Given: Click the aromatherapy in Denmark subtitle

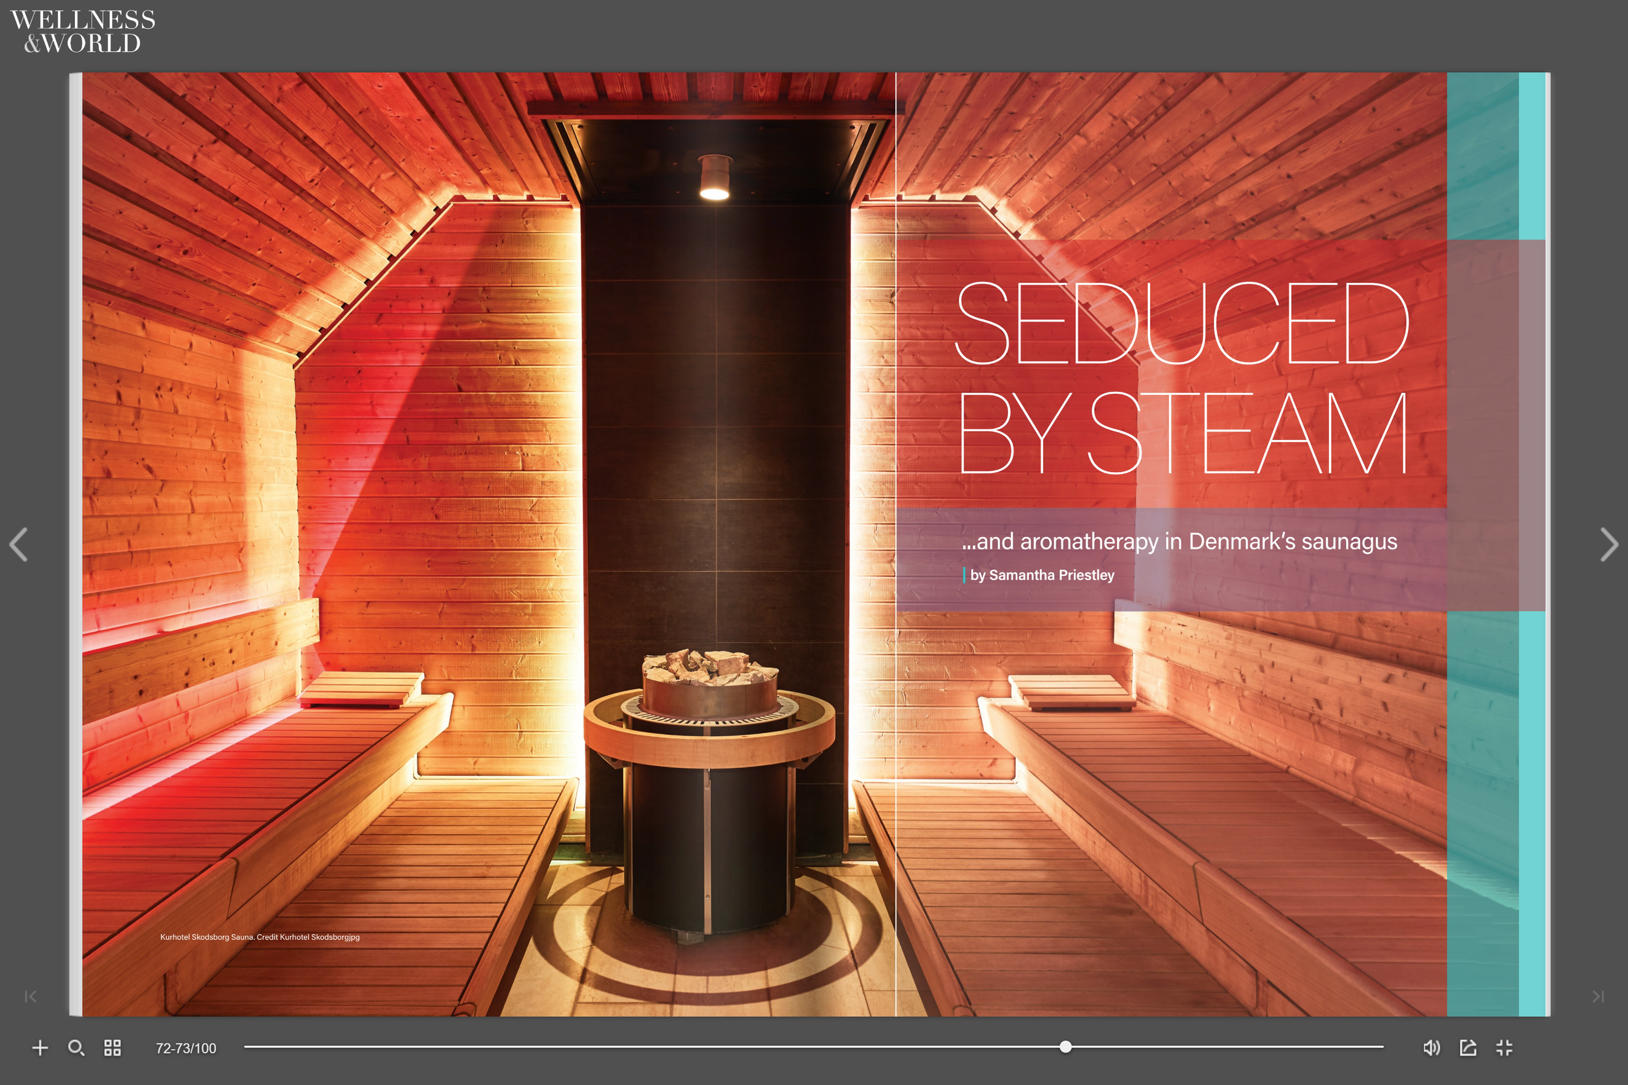Looking at the screenshot, I should tap(1179, 541).
